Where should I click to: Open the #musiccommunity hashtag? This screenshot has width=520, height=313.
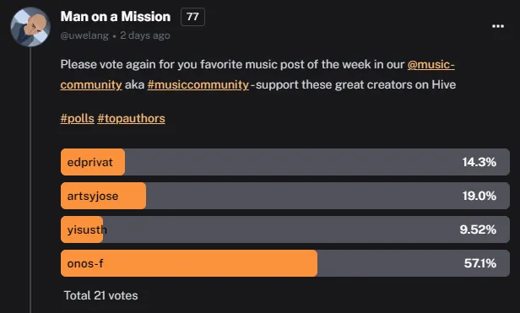click(x=198, y=84)
